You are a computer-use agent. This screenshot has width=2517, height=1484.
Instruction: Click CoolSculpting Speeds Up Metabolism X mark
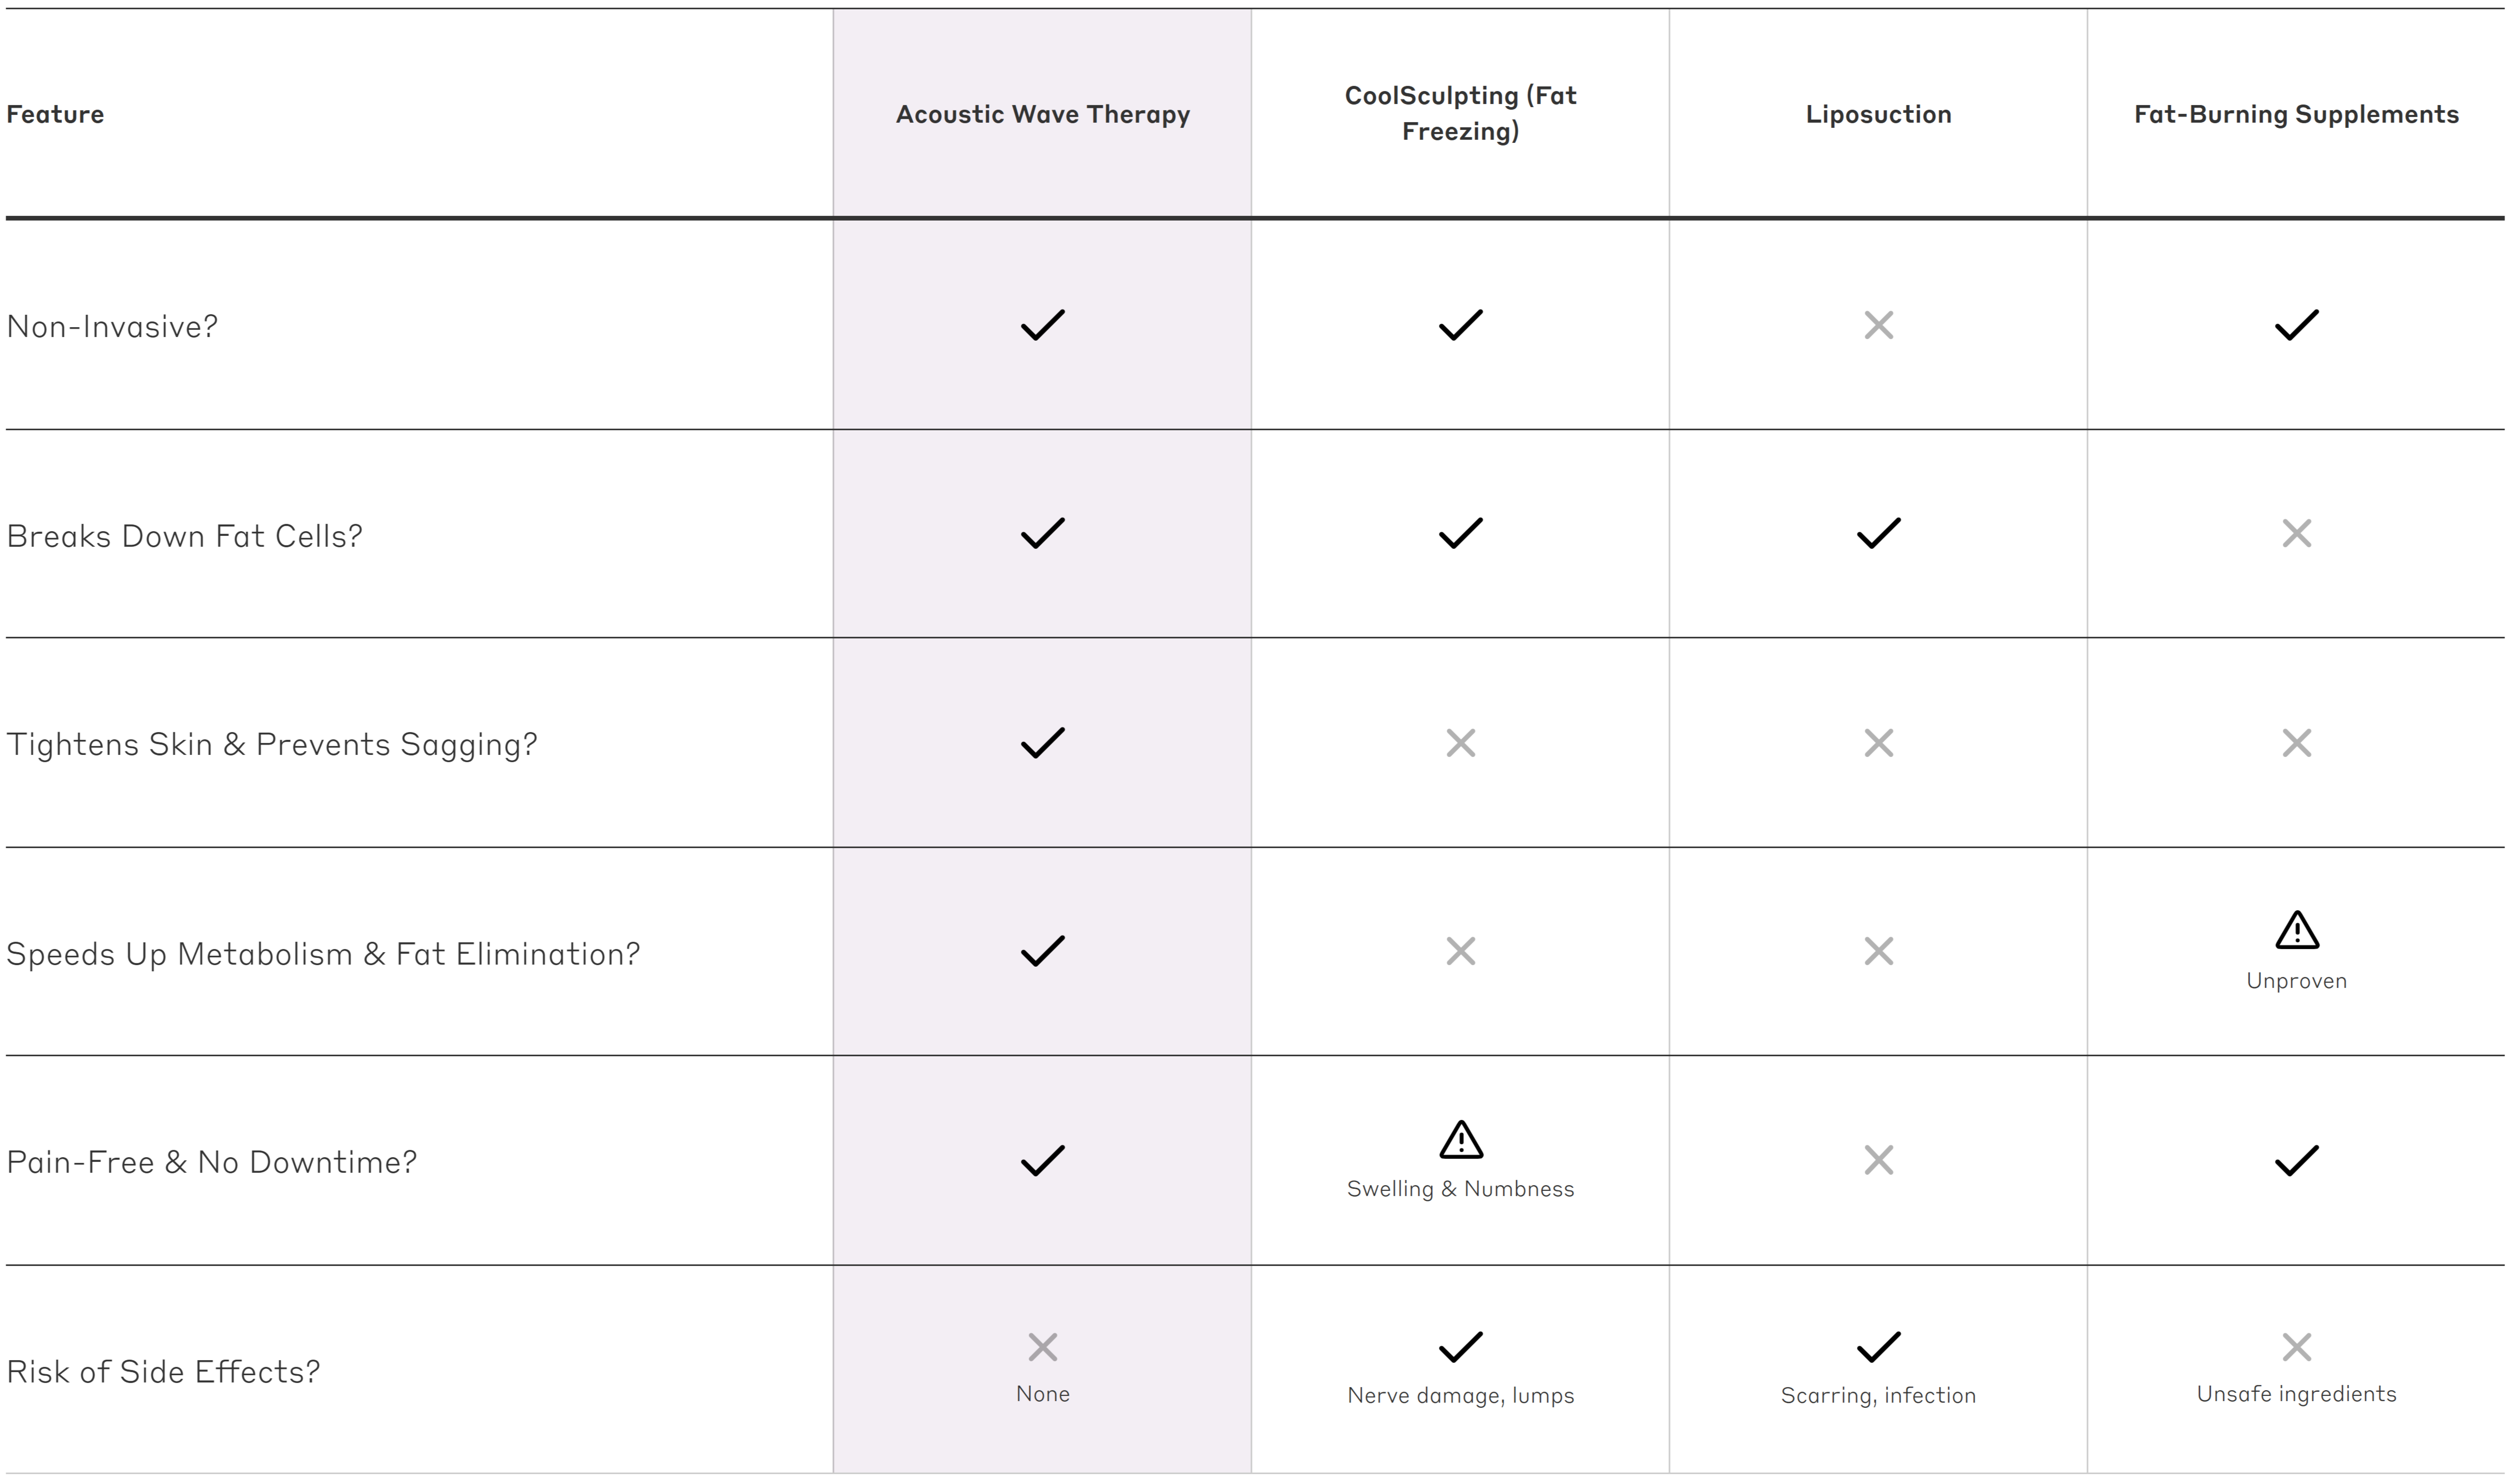(x=1461, y=951)
